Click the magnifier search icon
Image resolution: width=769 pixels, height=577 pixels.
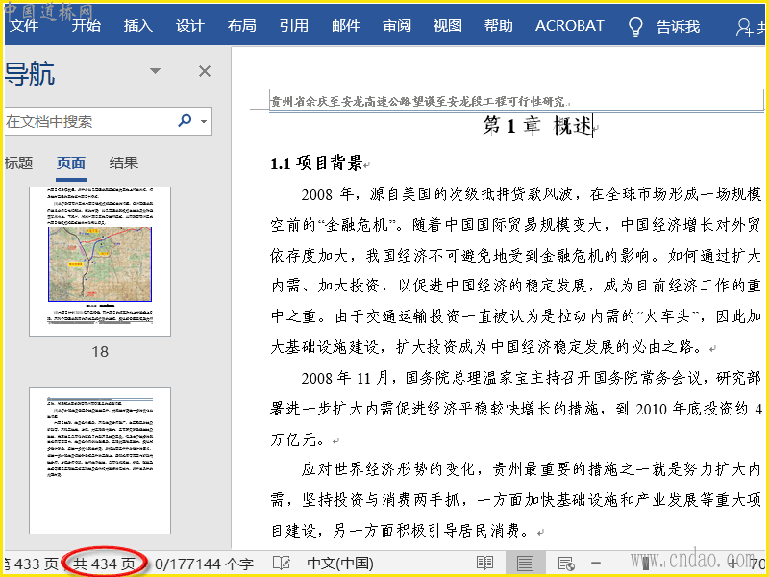tap(185, 120)
